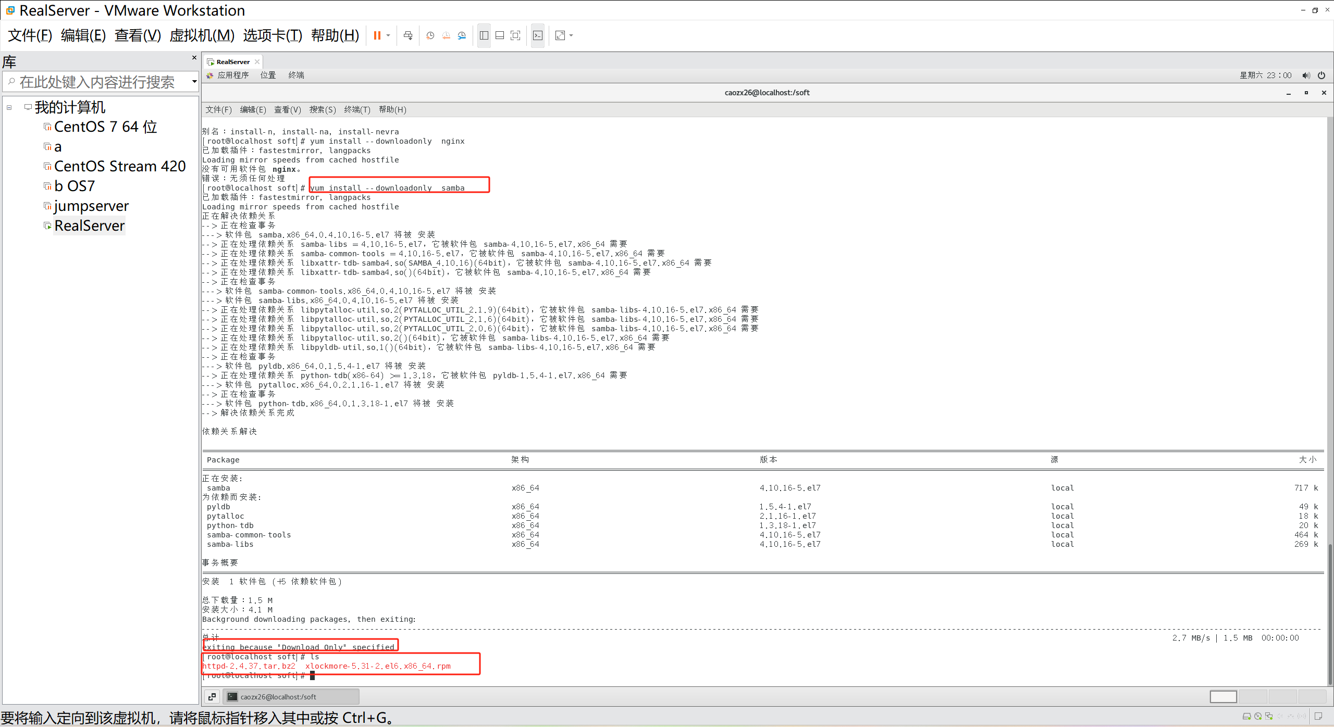Viewport: 1334px width, 727px height.
Task: Enter full screen mode icon
Action: (x=515, y=35)
